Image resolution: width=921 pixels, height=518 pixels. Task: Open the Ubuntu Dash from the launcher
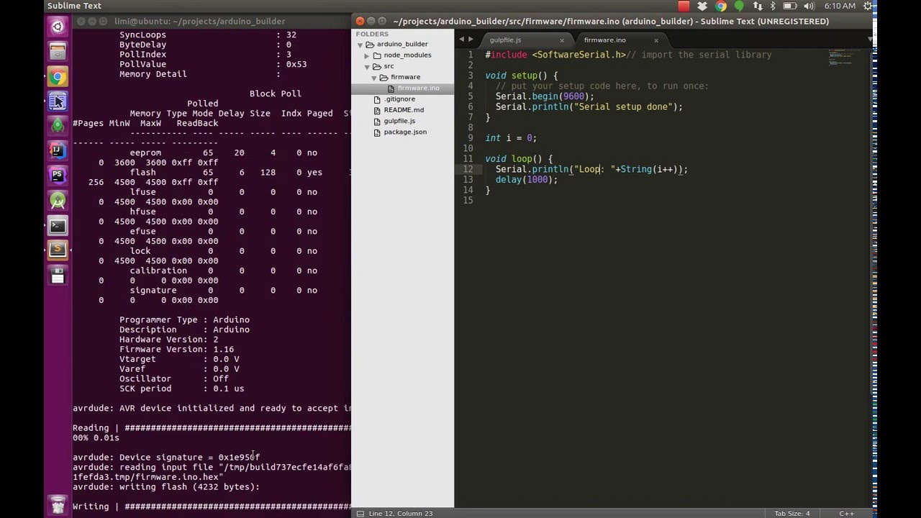coord(58,27)
